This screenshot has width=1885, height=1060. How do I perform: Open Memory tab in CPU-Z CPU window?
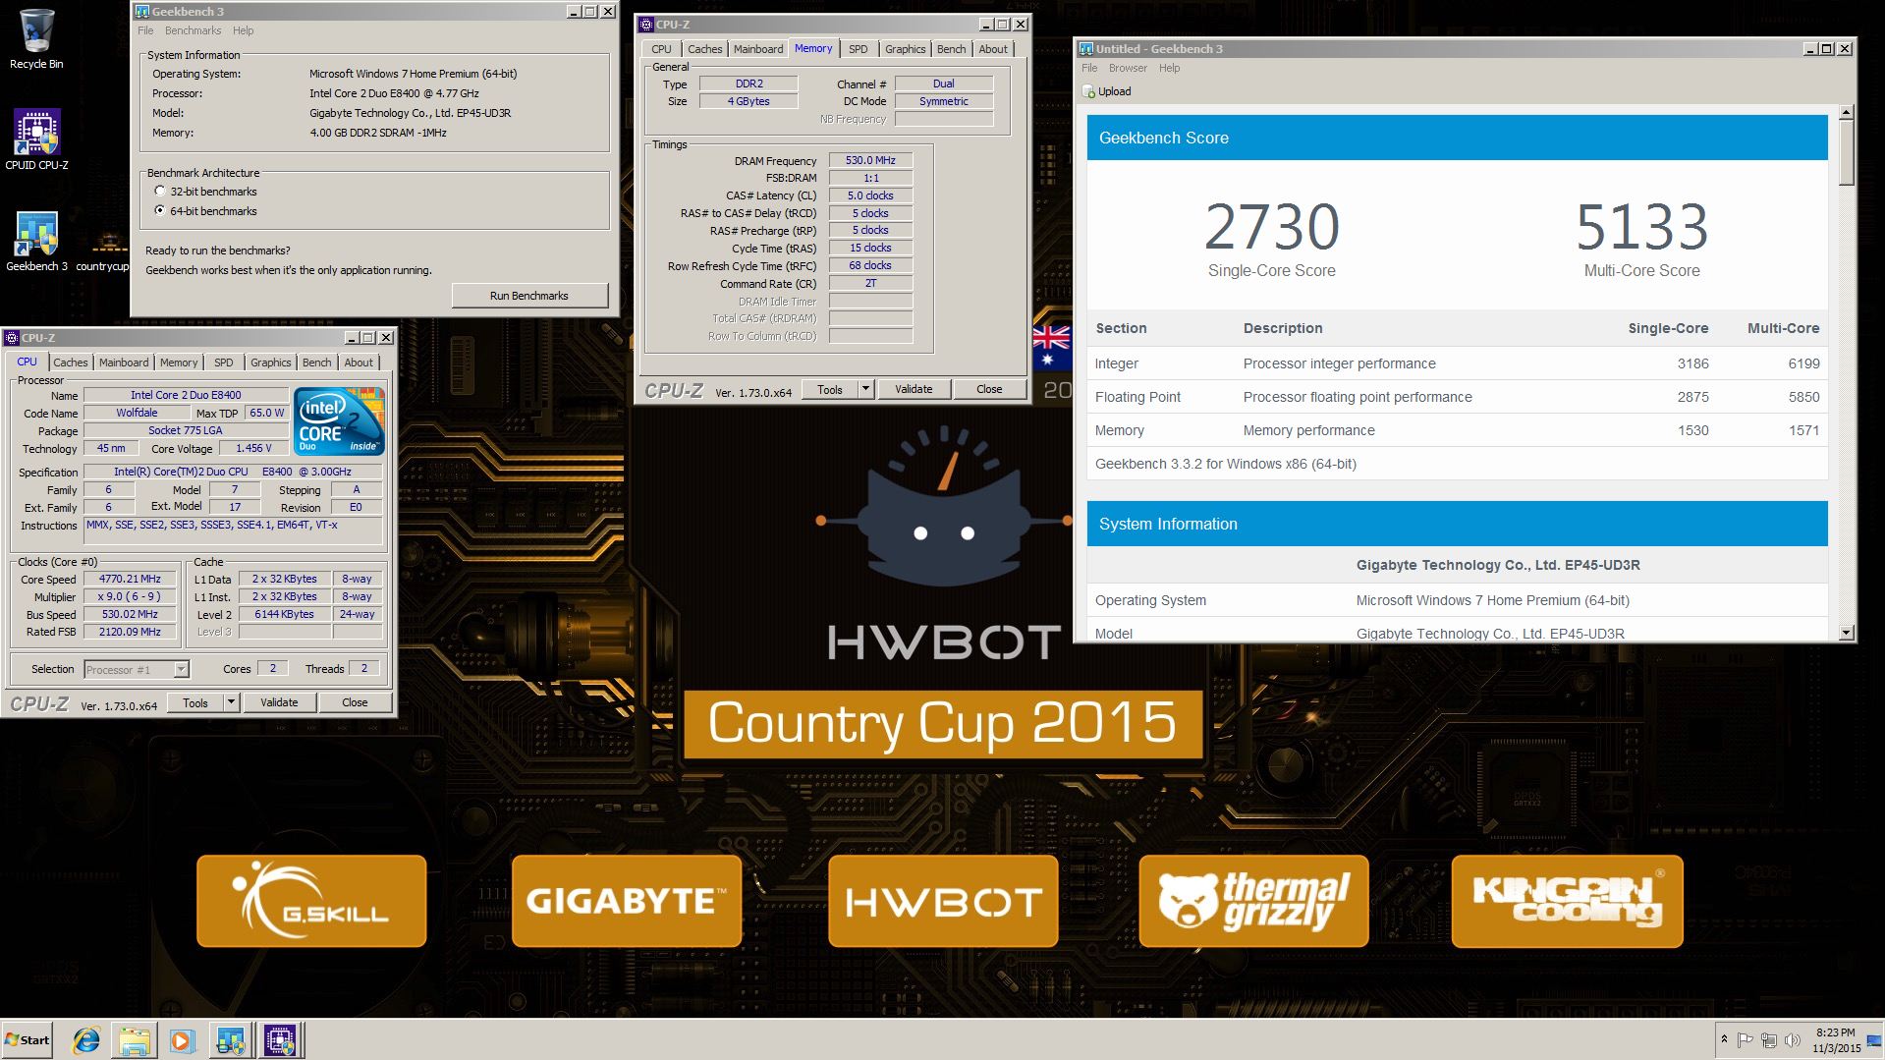coord(178,363)
